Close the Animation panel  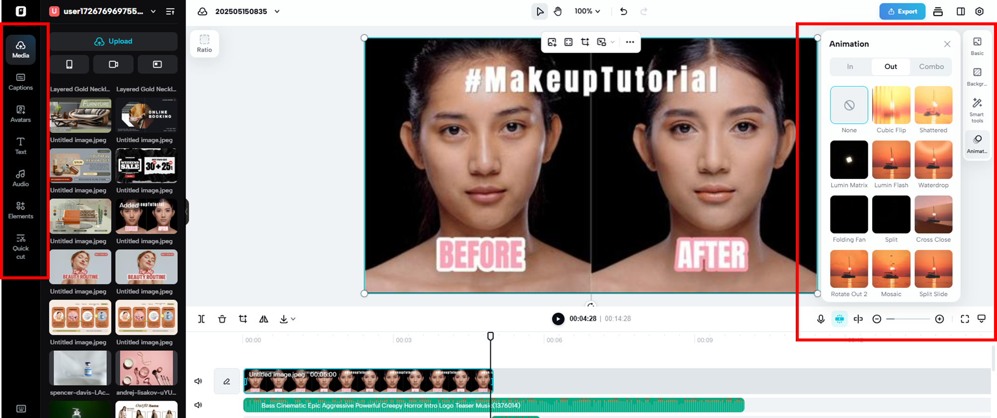(x=947, y=44)
